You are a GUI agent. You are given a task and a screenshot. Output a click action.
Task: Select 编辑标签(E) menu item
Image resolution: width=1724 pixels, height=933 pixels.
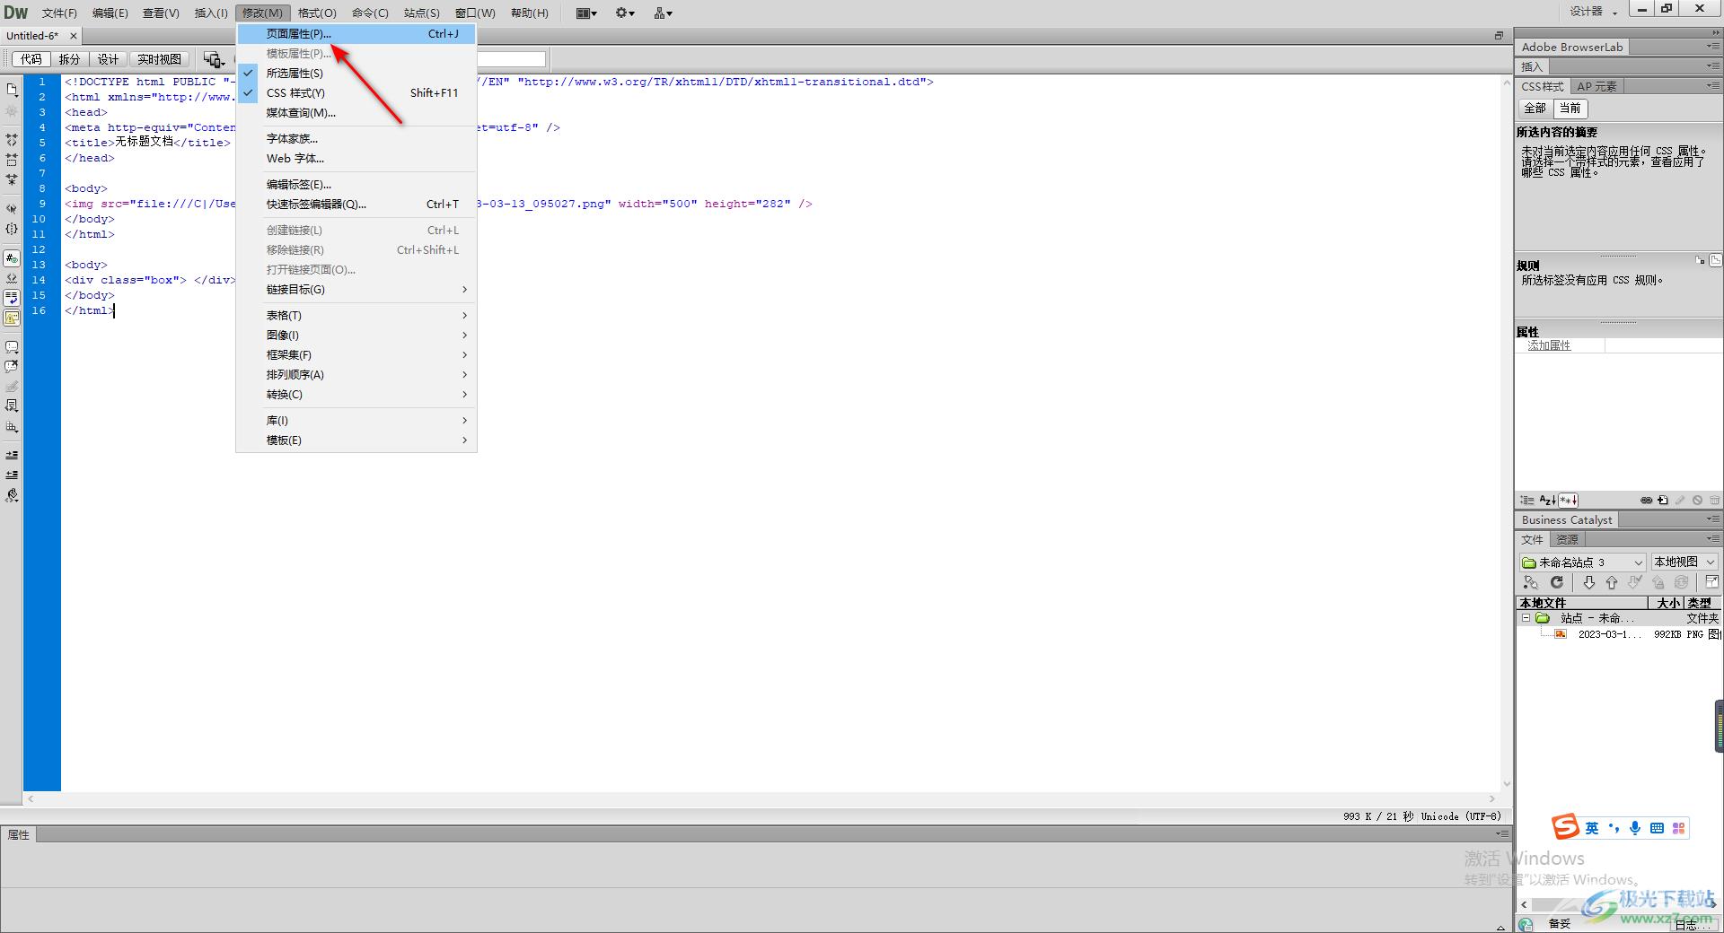pyautogui.click(x=356, y=185)
